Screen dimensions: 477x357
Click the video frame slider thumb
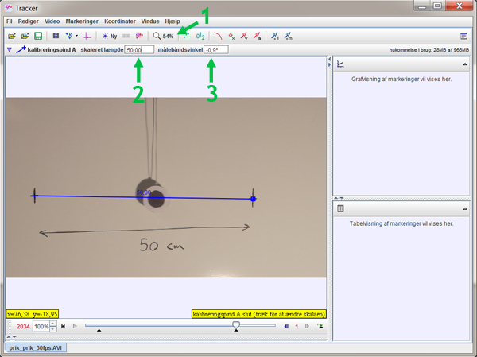(236, 324)
